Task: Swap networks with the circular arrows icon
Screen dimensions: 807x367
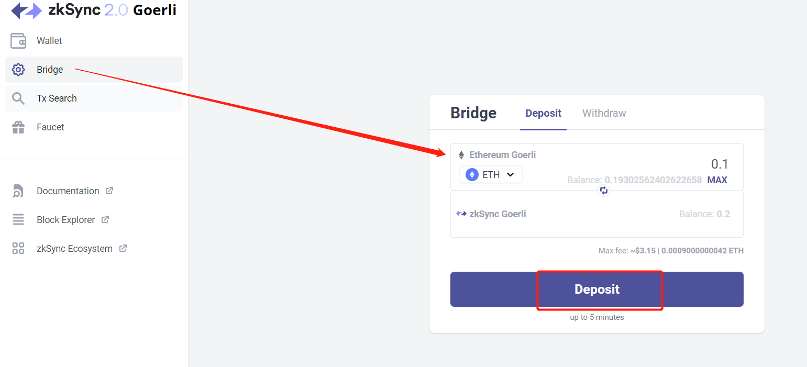Action: (x=604, y=191)
